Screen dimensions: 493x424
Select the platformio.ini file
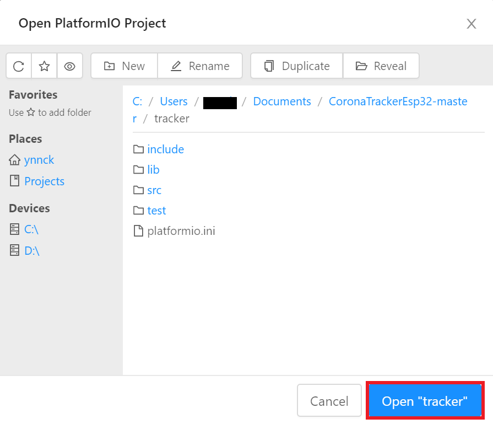point(181,231)
